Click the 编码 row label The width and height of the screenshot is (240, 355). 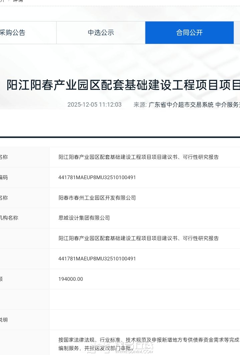[x=4, y=177]
